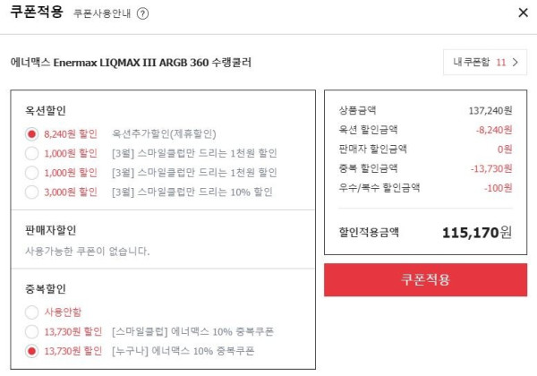Click the red 11 coupon count
The height and width of the screenshot is (376, 537).
tap(500, 63)
